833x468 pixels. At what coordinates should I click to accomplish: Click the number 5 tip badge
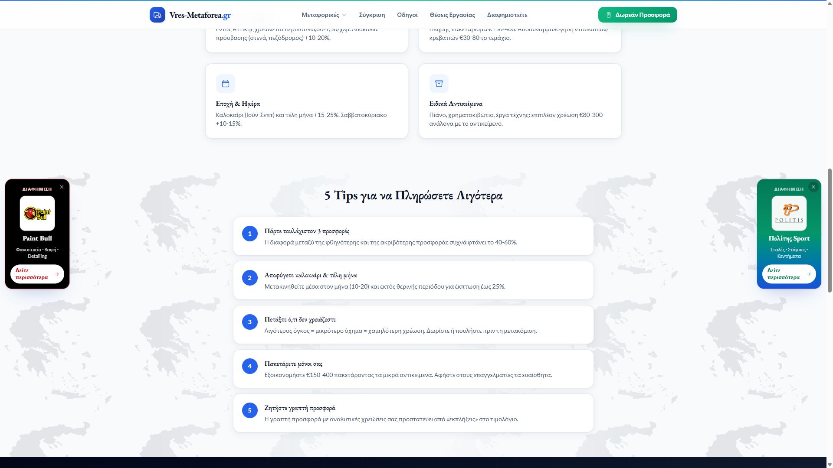point(250,411)
